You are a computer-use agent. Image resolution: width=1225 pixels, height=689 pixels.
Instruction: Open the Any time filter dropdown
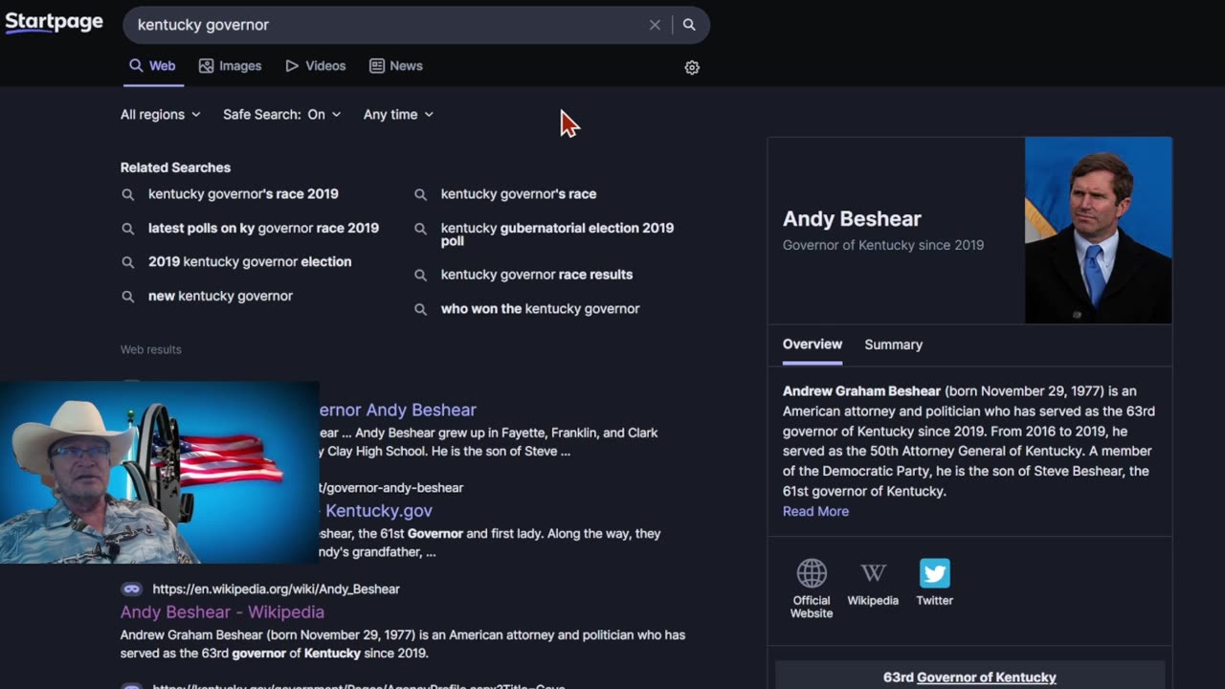pyautogui.click(x=398, y=115)
